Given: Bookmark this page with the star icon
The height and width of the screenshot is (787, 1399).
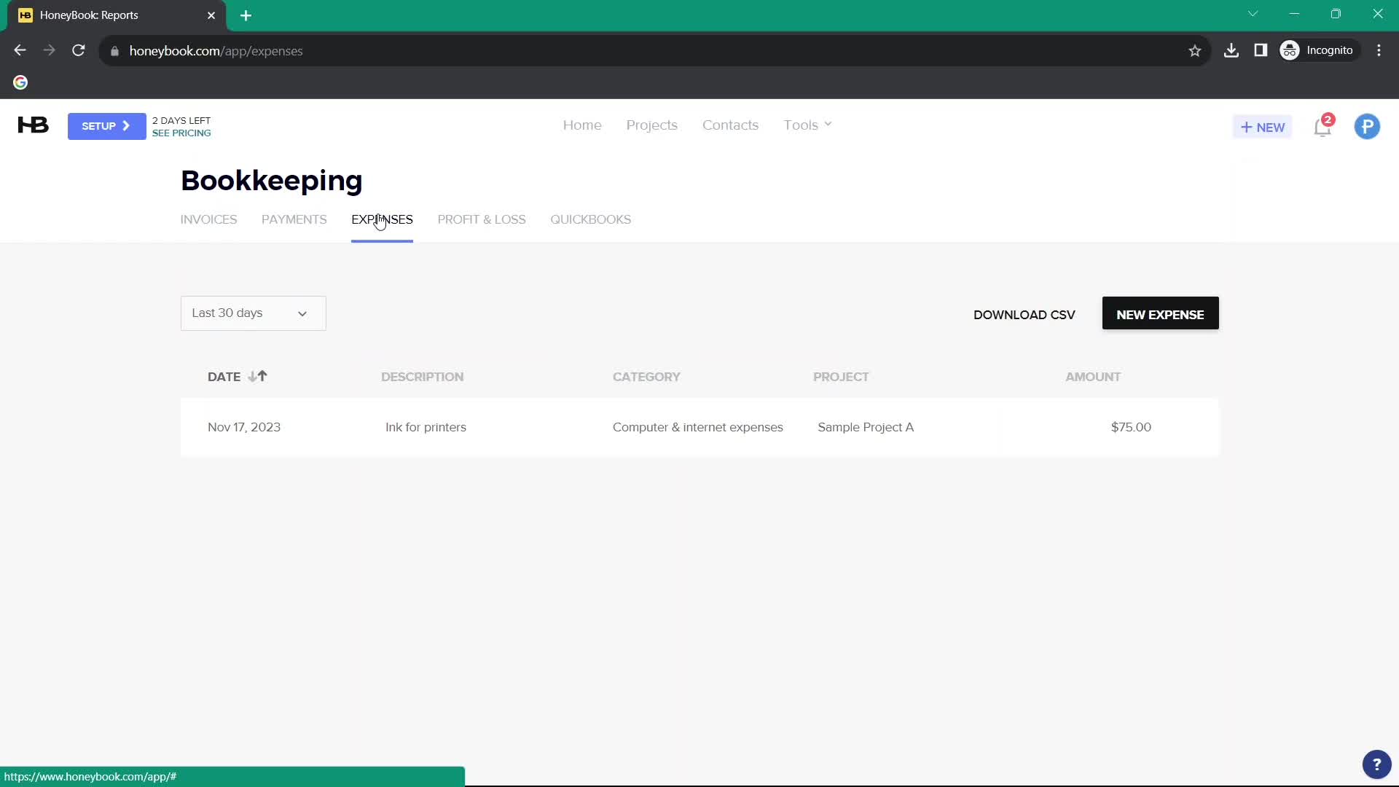Looking at the screenshot, I should (1195, 50).
